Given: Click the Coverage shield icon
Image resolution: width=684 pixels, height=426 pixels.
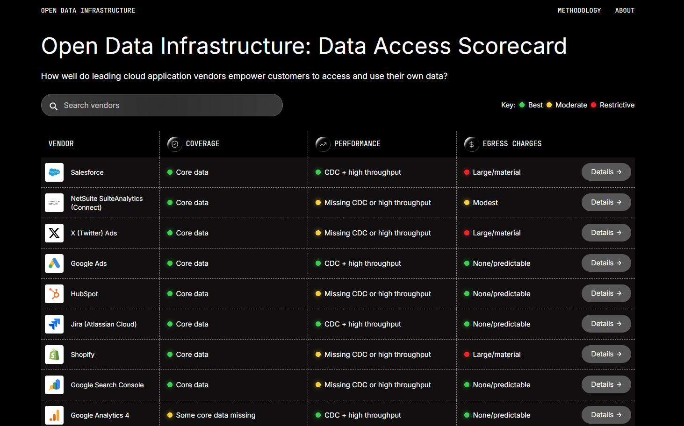Looking at the screenshot, I should pos(175,144).
